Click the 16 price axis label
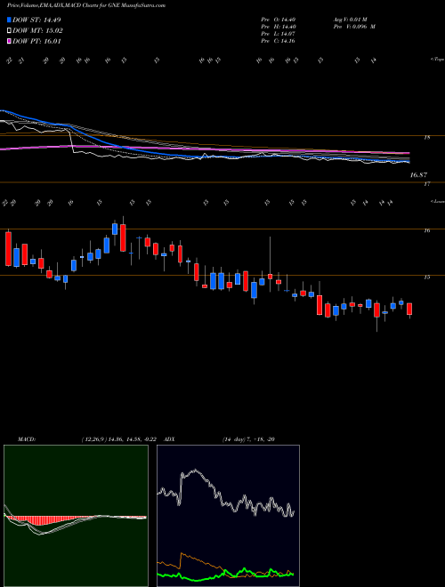 point(426,231)
